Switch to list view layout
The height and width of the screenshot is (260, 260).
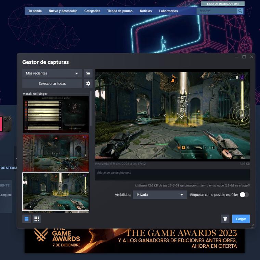26,219
